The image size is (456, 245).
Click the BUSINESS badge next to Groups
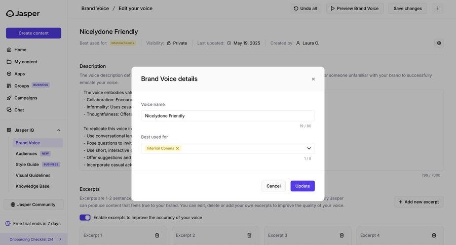point(41,85)
